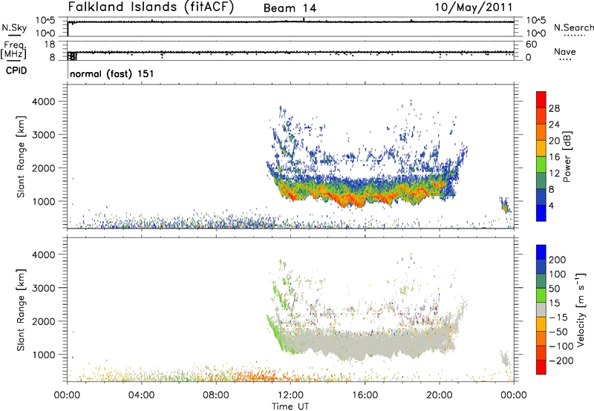Viewport: 594px width, 411px height.
Task: Click the date "10/May/2011"
Action: (x=474, y=7)
